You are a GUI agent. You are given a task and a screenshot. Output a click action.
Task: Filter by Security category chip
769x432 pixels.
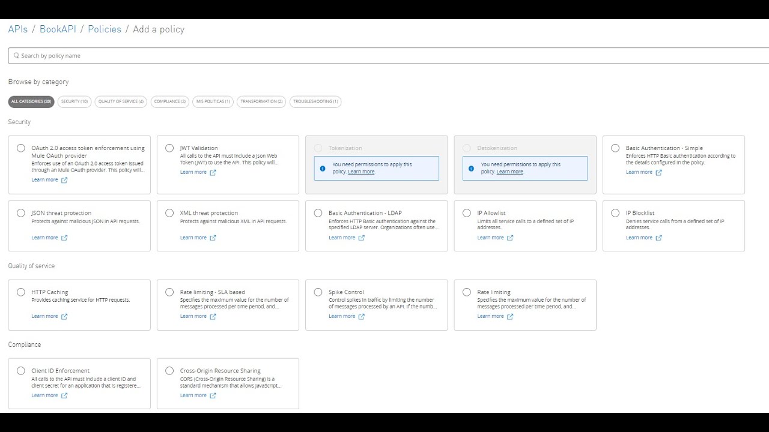[x=74, y=101]
